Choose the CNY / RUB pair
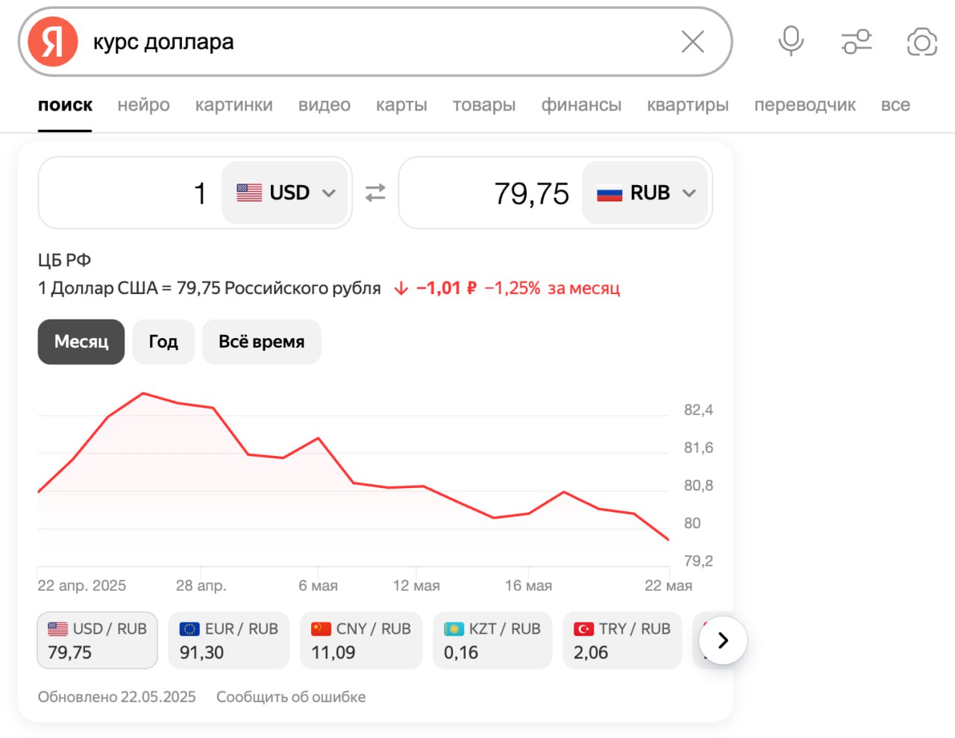 coord(360,640)
